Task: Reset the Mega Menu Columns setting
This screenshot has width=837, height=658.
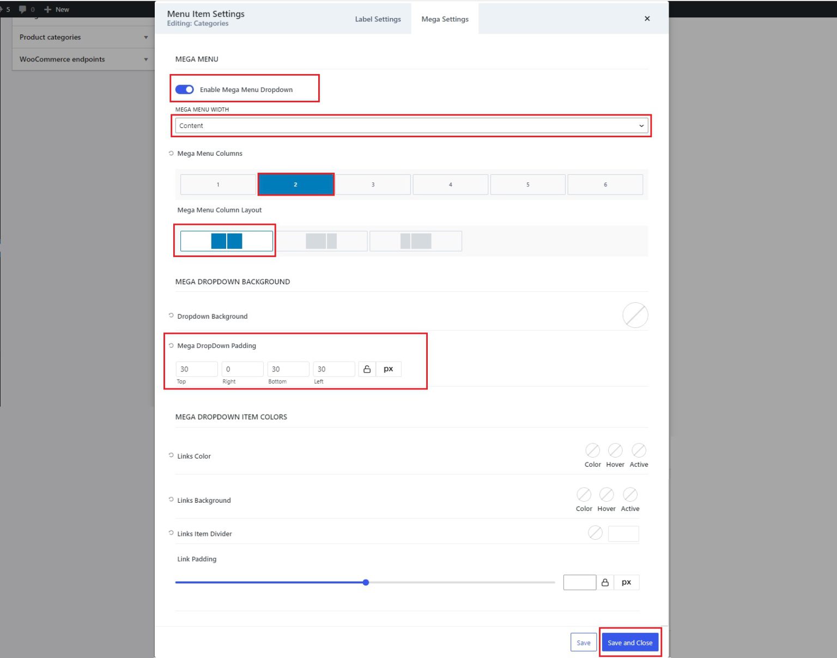Action: tap(171, 153)
